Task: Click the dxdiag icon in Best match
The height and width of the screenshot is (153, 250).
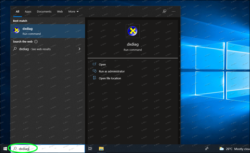Action: pyautogui.click(x=16, y=30)
